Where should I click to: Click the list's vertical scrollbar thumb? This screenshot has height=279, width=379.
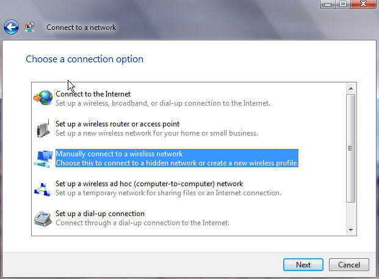(350, 148)
